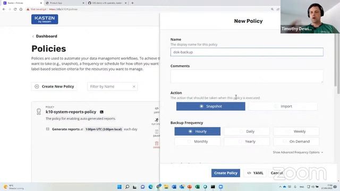Screen dimensions: 340x191
Task: Click the zoom magnifier icon in address bar
Action: (x=272, y=10)
